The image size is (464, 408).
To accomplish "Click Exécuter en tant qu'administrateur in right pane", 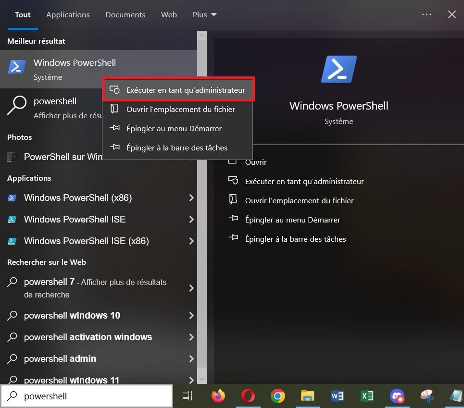I will pos(304,181).
